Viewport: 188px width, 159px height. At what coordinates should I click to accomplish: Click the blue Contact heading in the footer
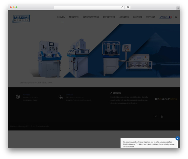[x=69, y=95]
